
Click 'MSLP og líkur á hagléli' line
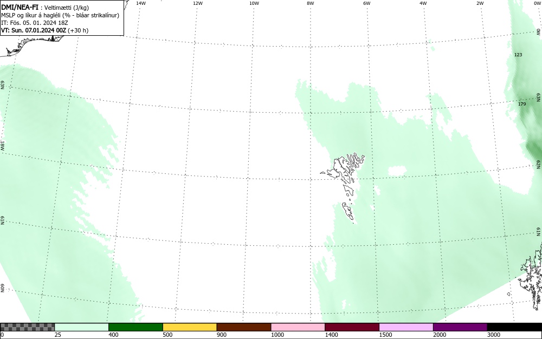[60, 15]
